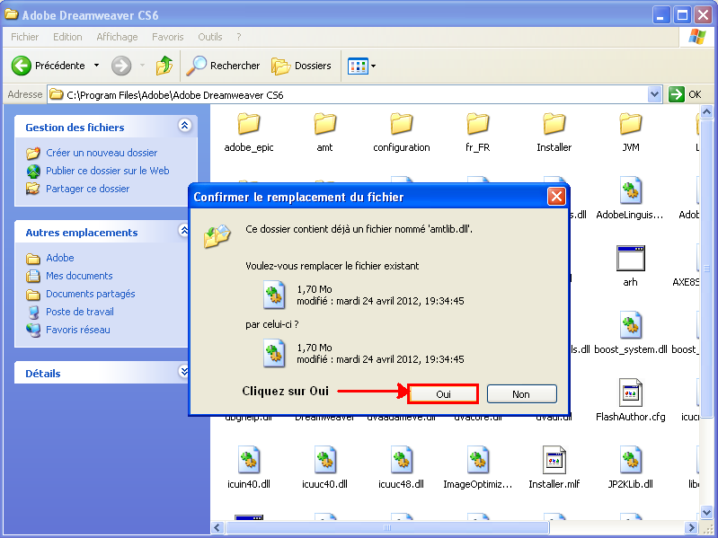The image size is (718, 538).
Task: Go to the Adobe folder link
Action: [x=60, y=258]
